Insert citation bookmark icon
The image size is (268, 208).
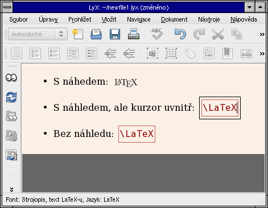click(228, 53)
